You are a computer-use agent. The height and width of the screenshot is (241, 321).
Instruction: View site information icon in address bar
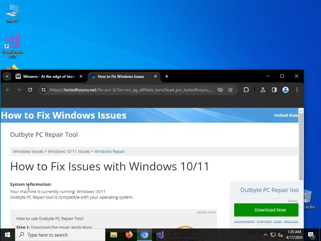click(x=44, y=90)
